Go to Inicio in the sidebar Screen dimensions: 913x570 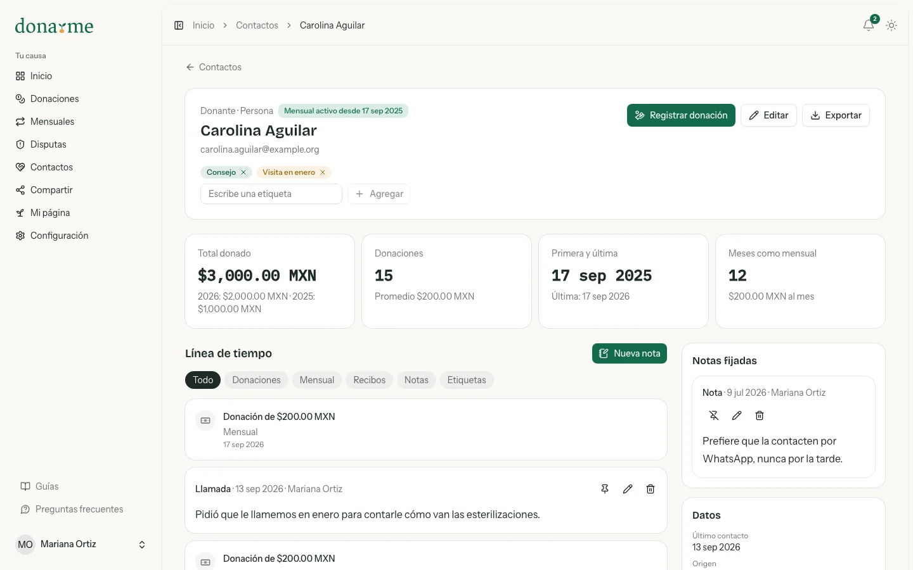point(81,76)
